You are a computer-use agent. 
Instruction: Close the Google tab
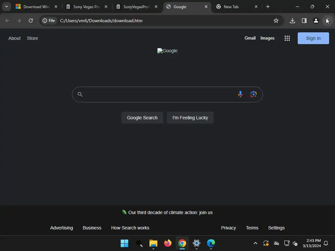[206, 7]
